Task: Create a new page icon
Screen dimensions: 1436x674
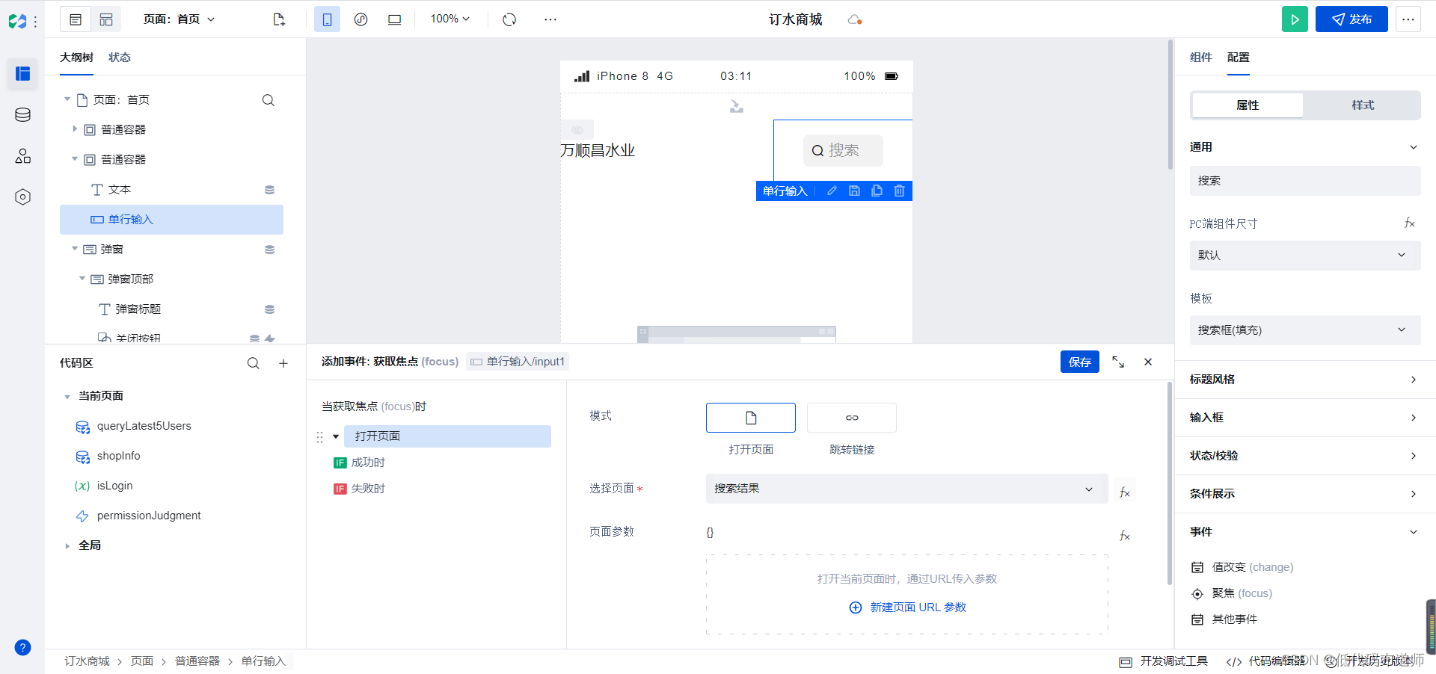Action: (x=279, y=19)
